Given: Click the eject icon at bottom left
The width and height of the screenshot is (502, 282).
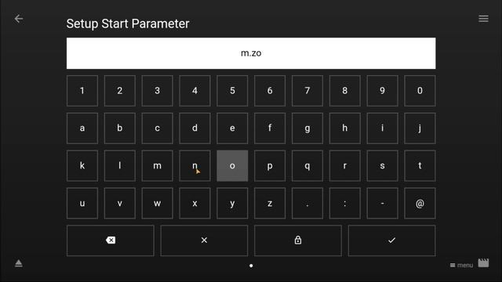Looking at the screenshot, I should pyautogui.click(x=19, y=263).
